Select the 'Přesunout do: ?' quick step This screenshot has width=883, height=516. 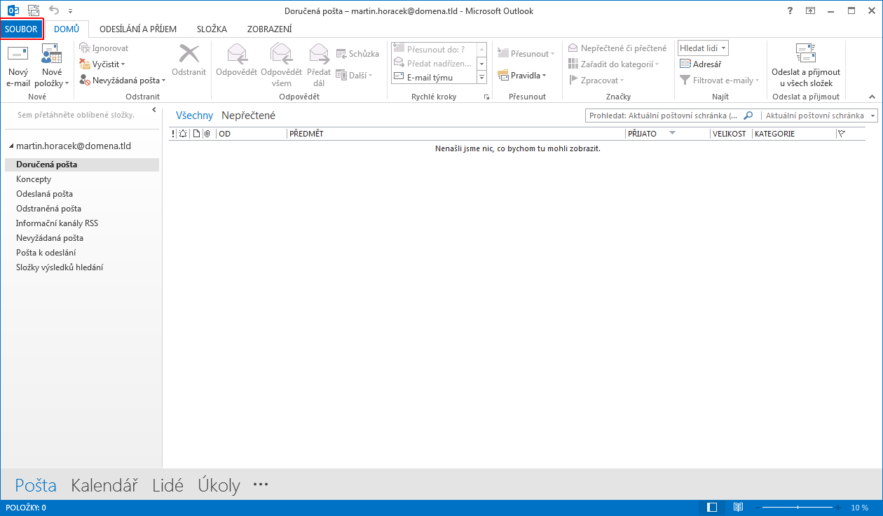pyautogui.click(x=434, y=49)
